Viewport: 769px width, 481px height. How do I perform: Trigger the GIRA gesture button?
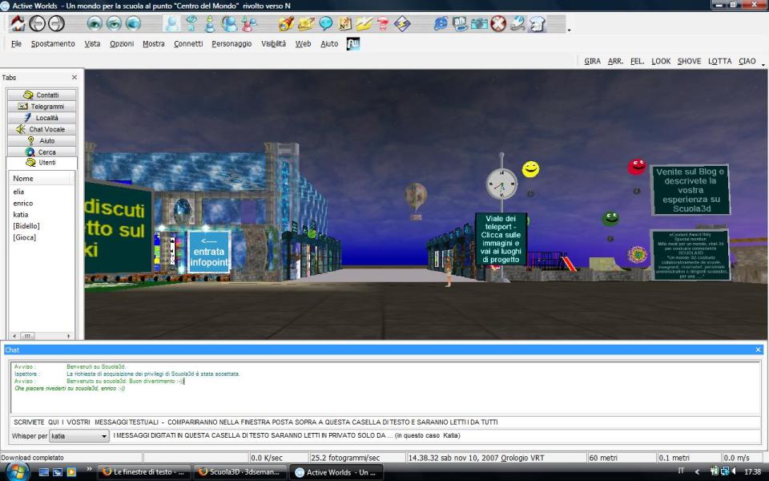point(593,62)
